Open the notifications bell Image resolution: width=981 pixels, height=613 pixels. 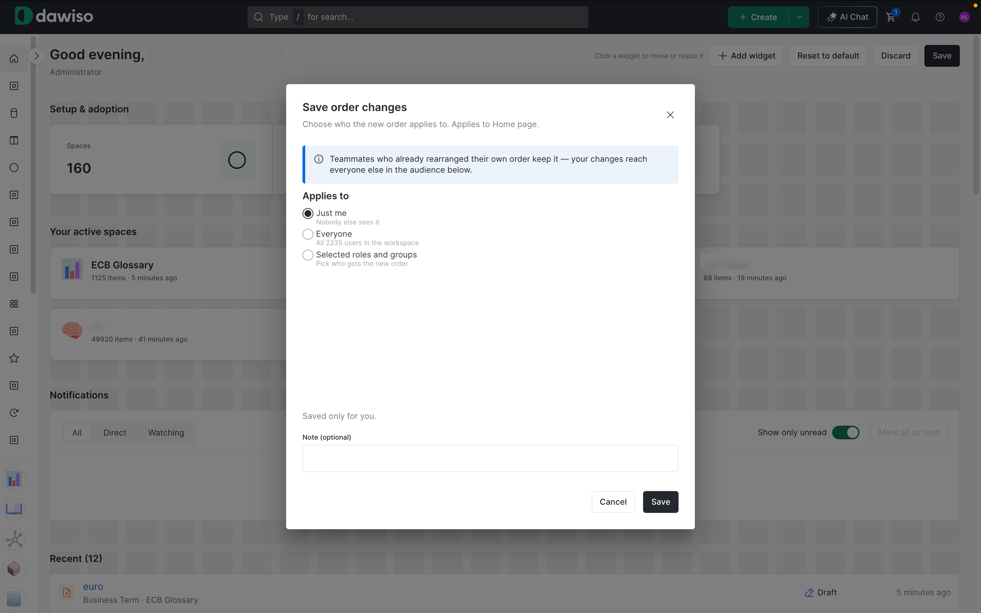click(x=915, y=17)
